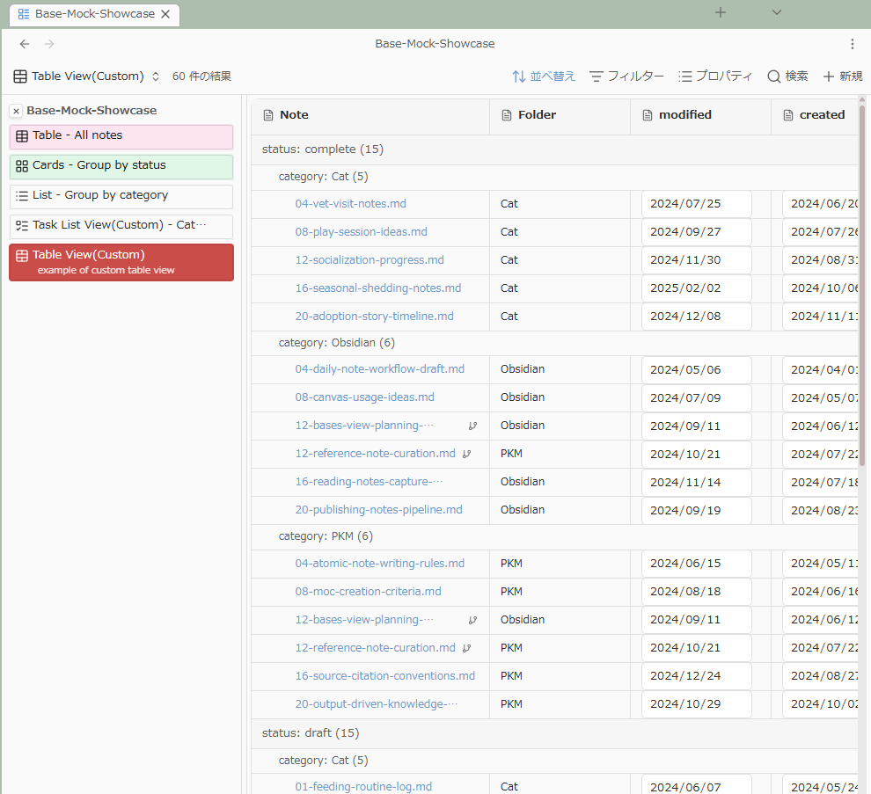Viewport: 871px width, 794px height.
Task: Open the プロパティ properties menu
Action: (715, 76)
